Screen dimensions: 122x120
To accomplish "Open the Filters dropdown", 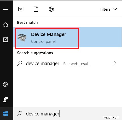I will 109,9.
